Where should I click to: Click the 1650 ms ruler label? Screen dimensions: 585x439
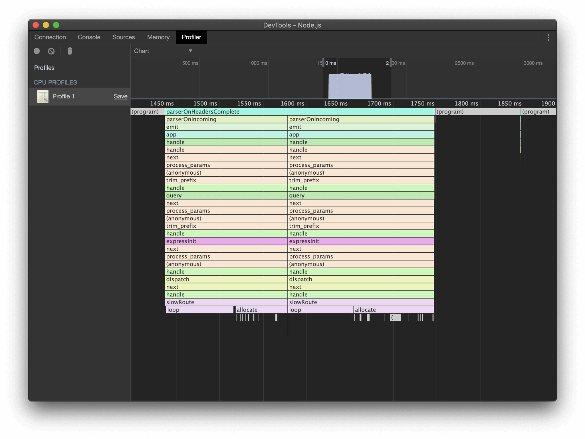pos(336,104)
